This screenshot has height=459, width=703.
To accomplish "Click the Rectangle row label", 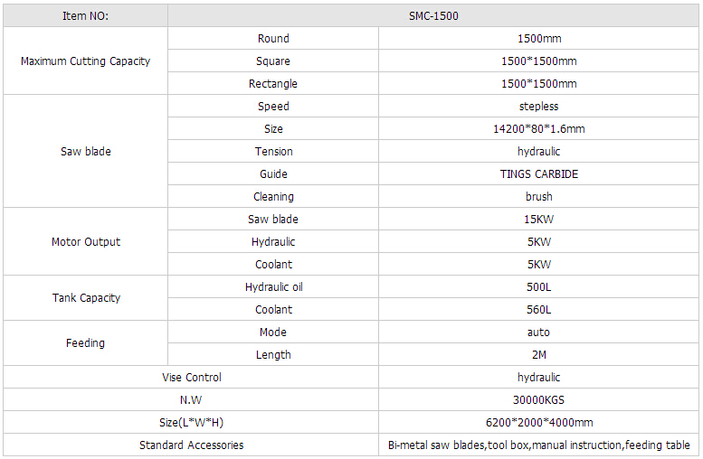I will (x=273, y=84).
